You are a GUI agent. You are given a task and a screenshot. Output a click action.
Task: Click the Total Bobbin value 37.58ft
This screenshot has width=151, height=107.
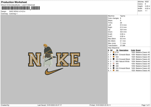click(x=123, y=45)
